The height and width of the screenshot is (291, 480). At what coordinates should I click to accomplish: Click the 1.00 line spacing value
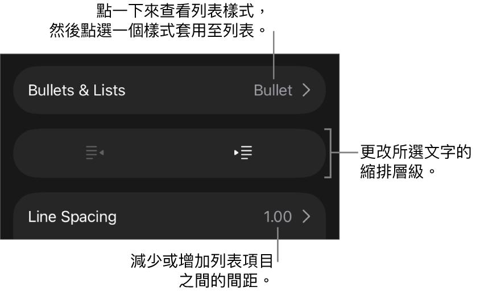pyautogui.click(x=278, y=217)
